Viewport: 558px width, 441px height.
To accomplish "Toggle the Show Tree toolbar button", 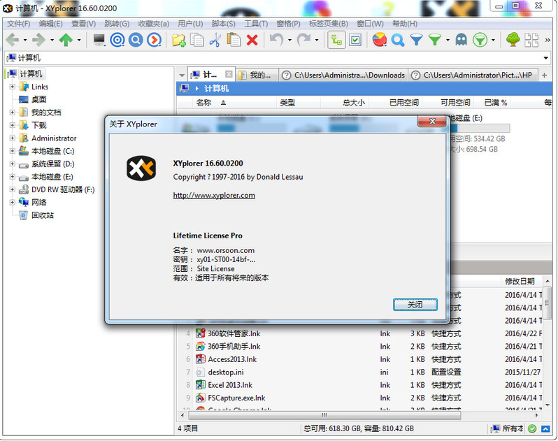I will click(336, 40).
